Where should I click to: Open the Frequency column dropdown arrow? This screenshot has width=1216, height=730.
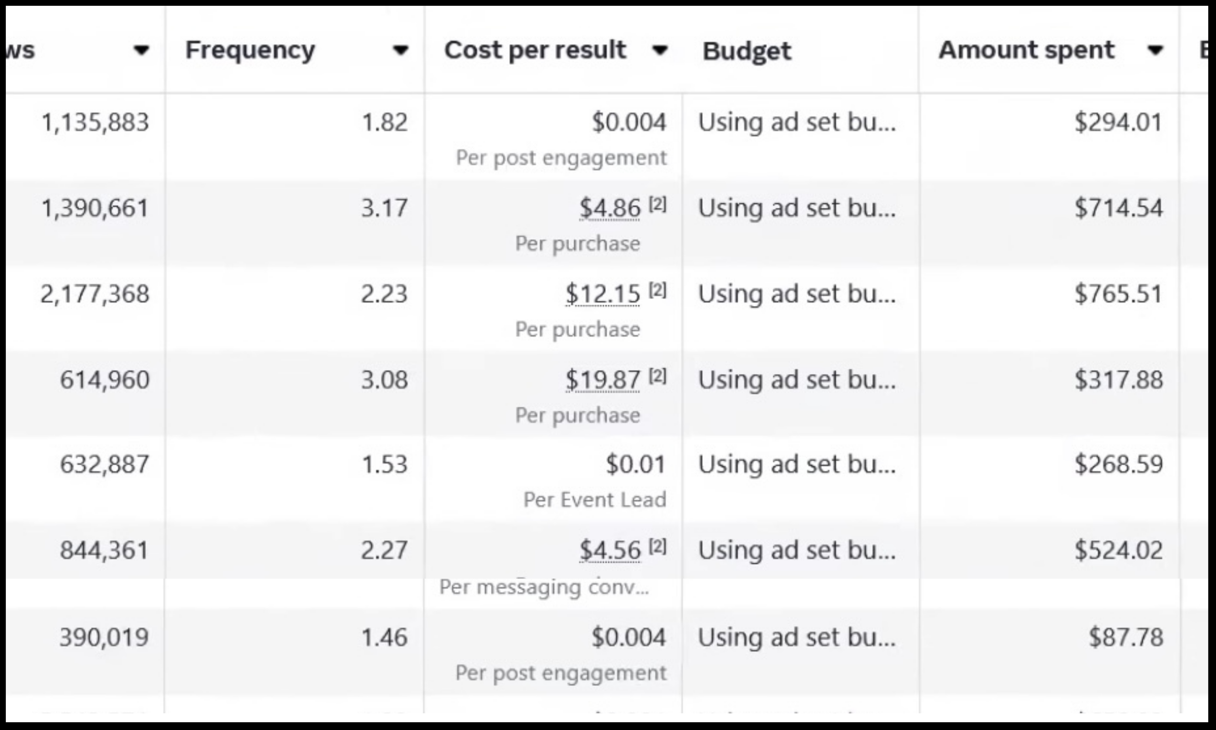(x=401, y=50)
